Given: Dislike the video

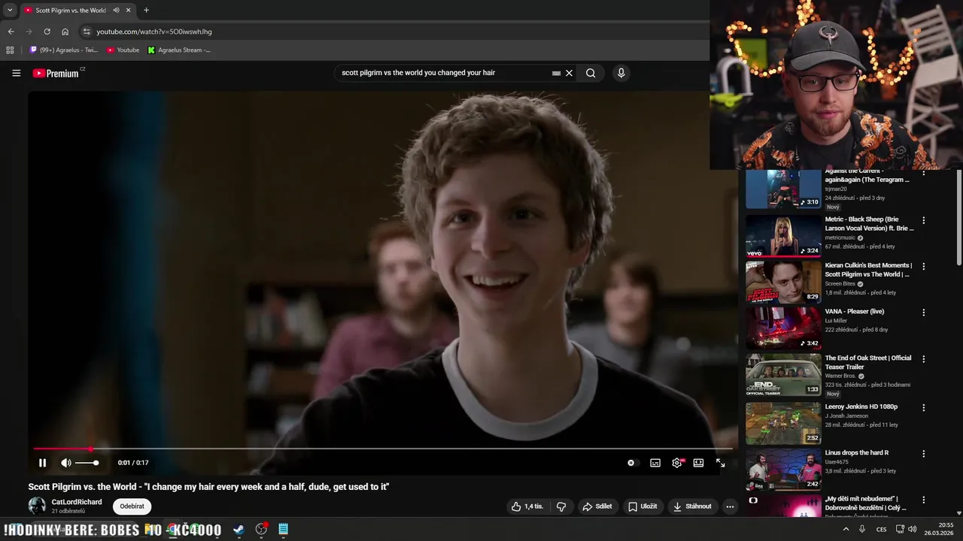Looking at the screenshot, I should [561, 506].
